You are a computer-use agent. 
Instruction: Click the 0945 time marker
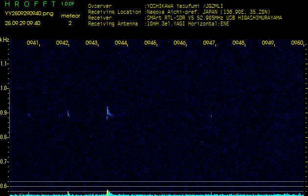coord(150,43)
